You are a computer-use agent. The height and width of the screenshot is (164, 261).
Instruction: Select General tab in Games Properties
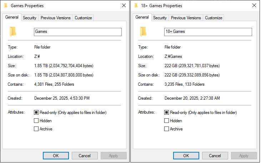click(12, 17)
